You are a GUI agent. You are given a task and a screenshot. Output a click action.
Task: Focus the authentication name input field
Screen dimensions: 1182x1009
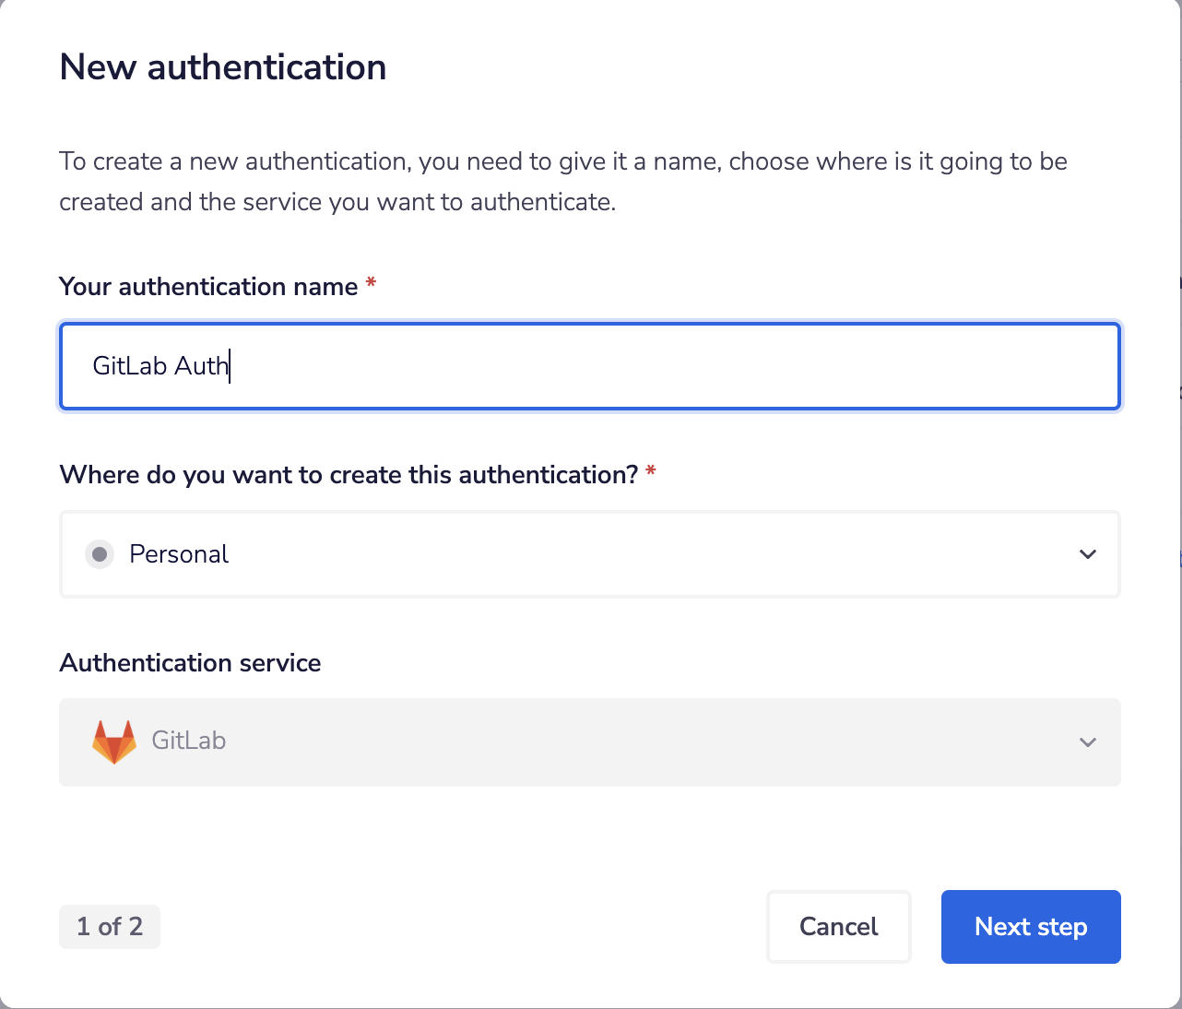(590, 366)
